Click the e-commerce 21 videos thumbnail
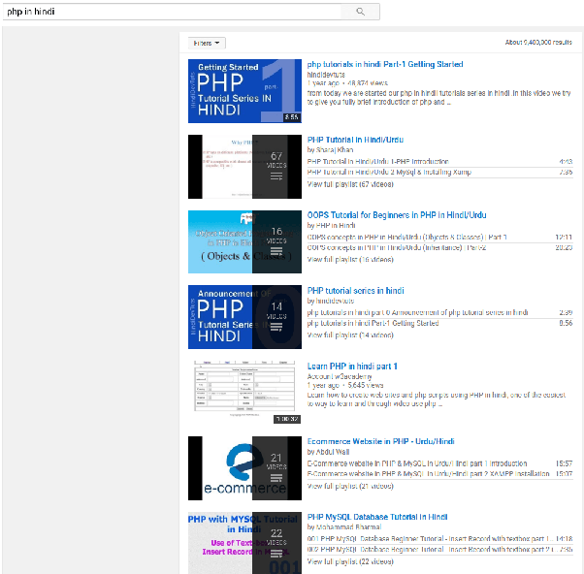The image size is (584, 574). tap(244, 468)
